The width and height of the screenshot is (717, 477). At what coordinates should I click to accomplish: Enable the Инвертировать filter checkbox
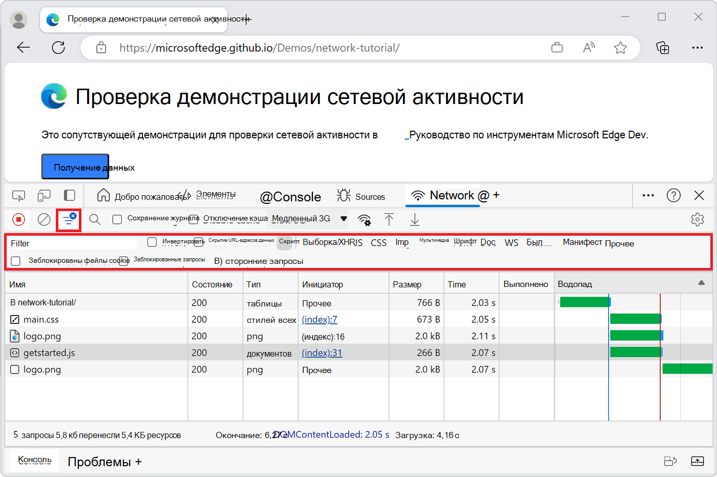coord(152,242)
